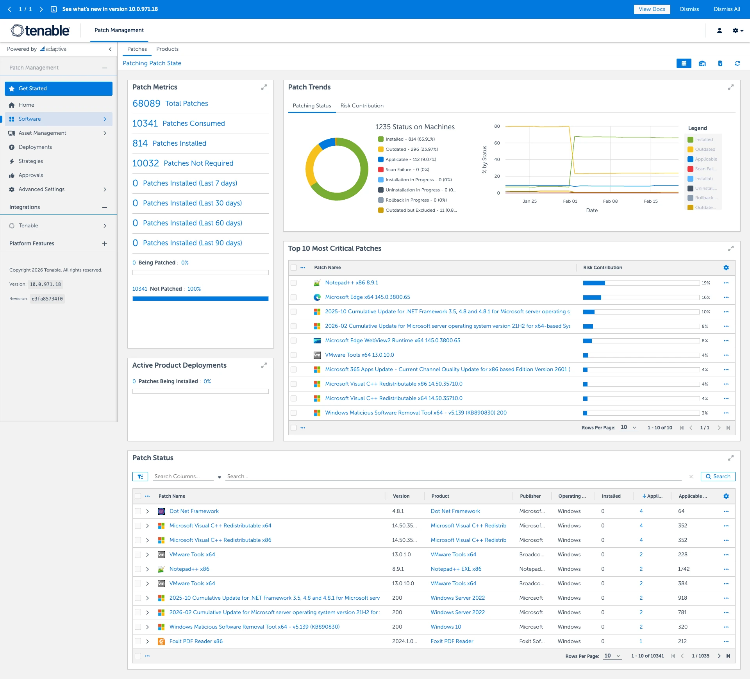Check the Foxit PDF Reader x86 row checkbox
750x679 pixels.
point(138,641)
